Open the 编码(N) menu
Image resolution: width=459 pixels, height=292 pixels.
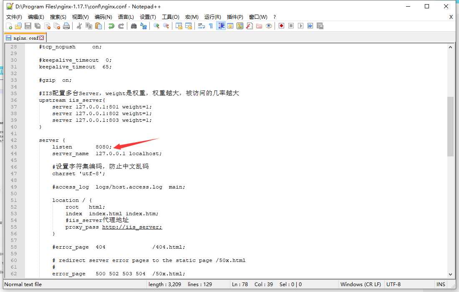tap(103, 17)
